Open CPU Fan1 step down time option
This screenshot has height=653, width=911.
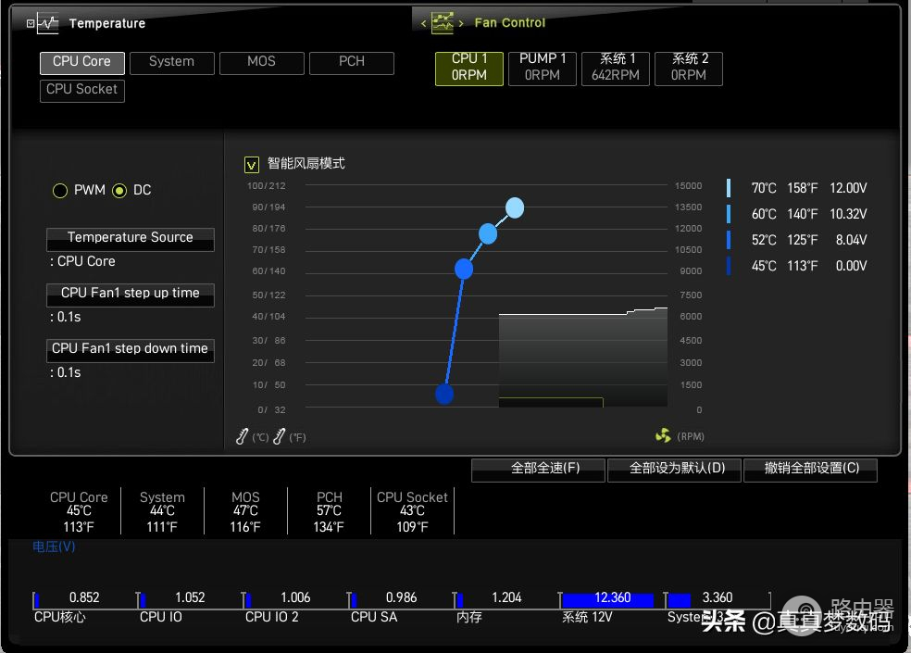pos(131,349)
